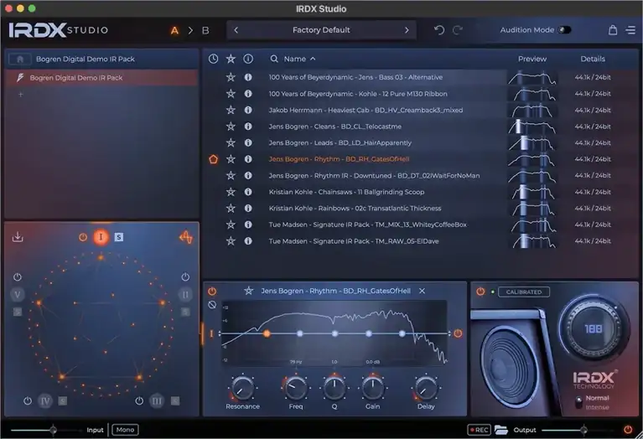Solo slot I with S button

(x=119, y=237)
